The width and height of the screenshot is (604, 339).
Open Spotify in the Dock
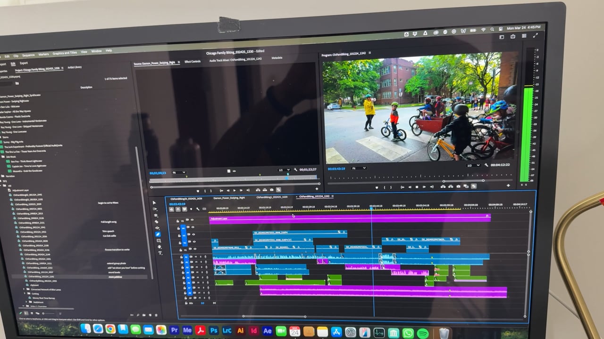tap(423, 333)
